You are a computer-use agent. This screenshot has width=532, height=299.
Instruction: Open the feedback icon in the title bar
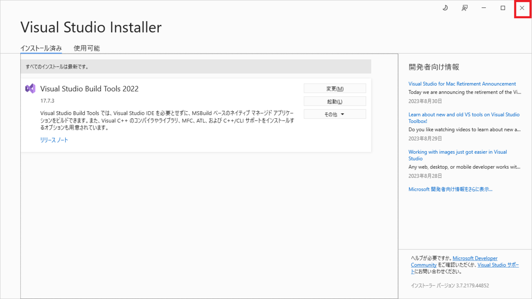(464, 8)
